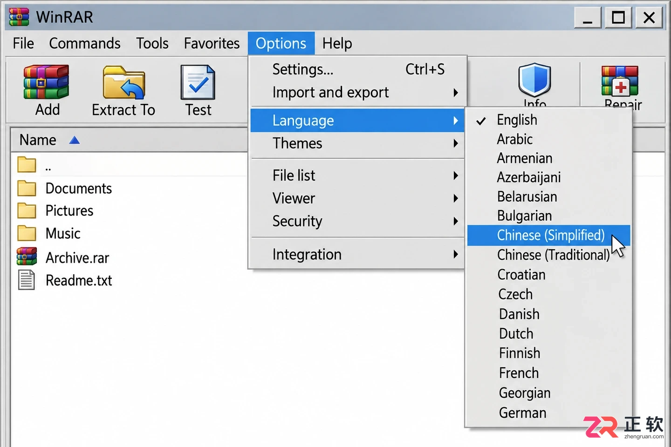Pick Bulgarian in the Language submenu
The height and width of the screenshot is (447, 671).
pos(549,216)
